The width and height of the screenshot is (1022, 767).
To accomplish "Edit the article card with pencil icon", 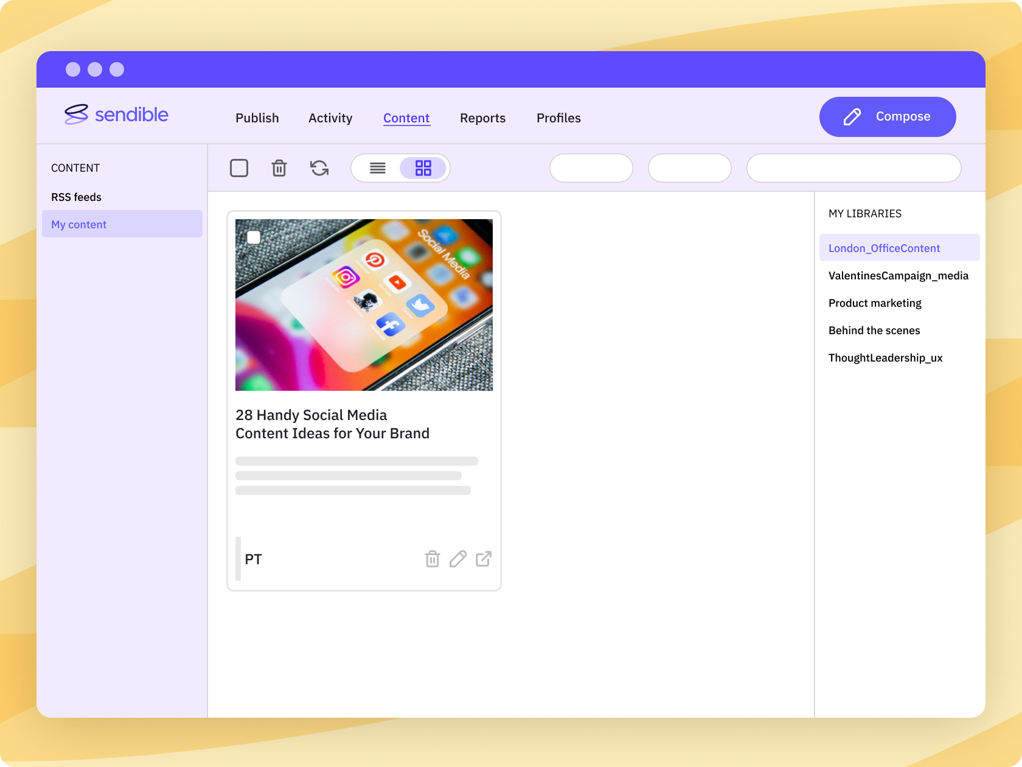I will coord(458,559).
